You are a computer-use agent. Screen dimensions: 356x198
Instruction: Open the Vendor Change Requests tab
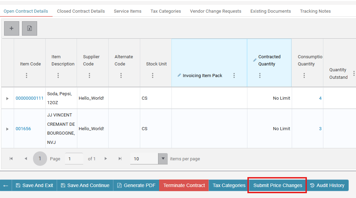(x=215, y=11)
